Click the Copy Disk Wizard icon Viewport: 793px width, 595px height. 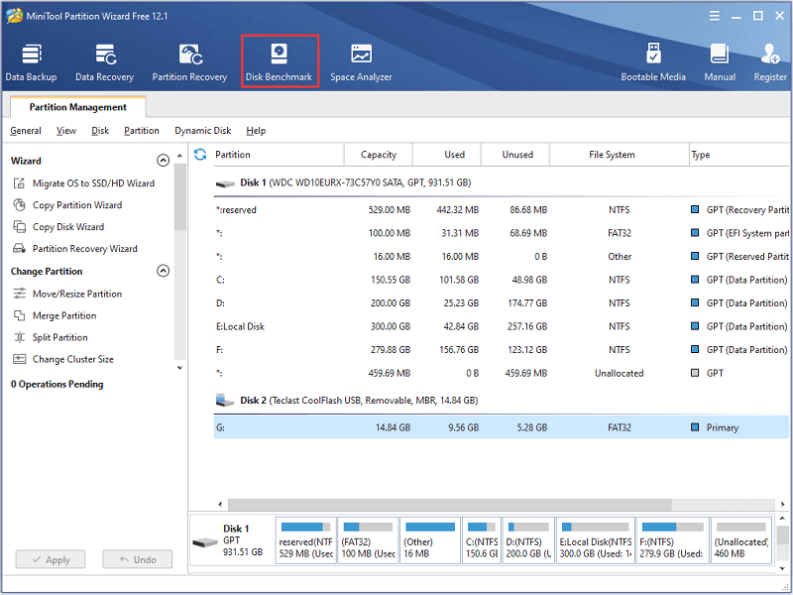(x=19, y=227)
